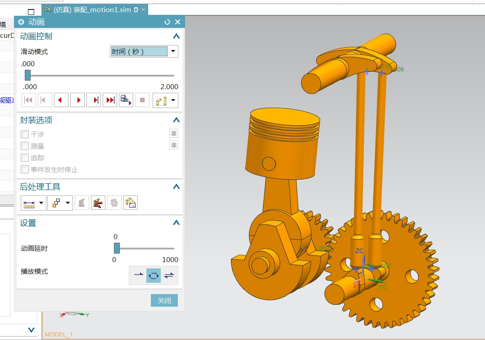The width and height of the screenshot is (485, 340).
Task: Click the export to movie icon
Action: pyautogui.click(x=126, y=100)
